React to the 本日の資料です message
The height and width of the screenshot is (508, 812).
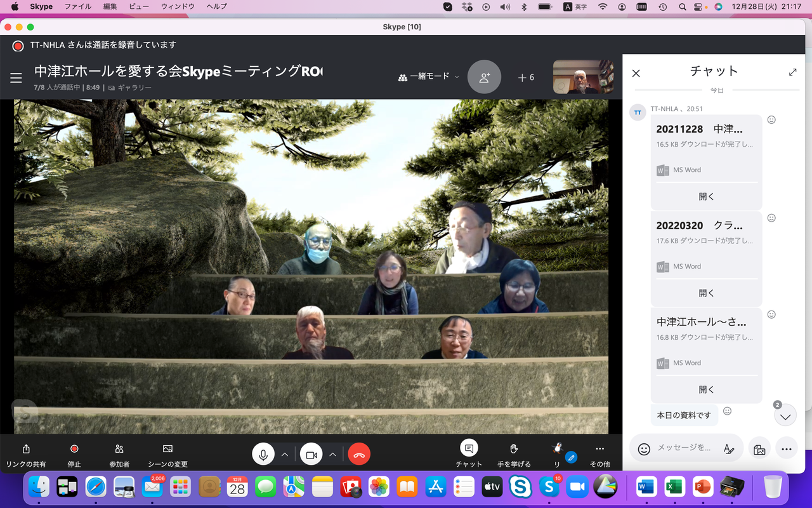tap(727, 411)
